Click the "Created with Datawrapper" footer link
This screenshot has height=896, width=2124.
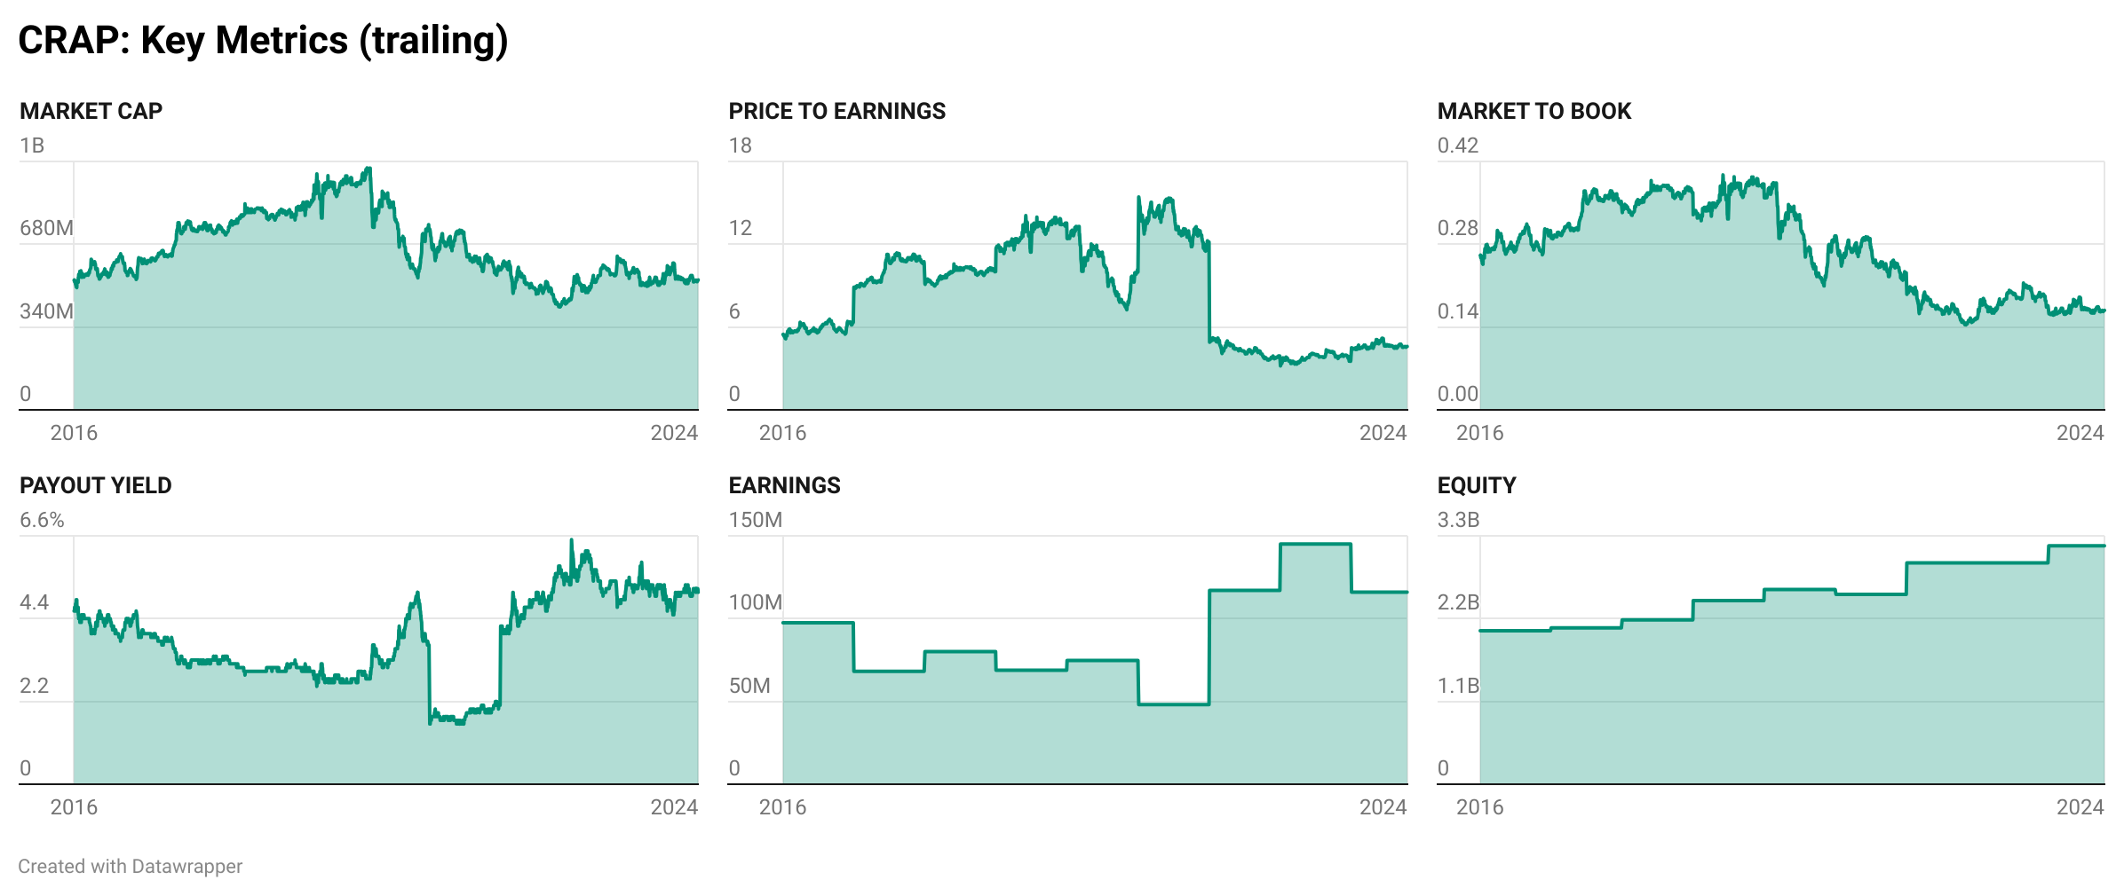(x=130, y=866)
